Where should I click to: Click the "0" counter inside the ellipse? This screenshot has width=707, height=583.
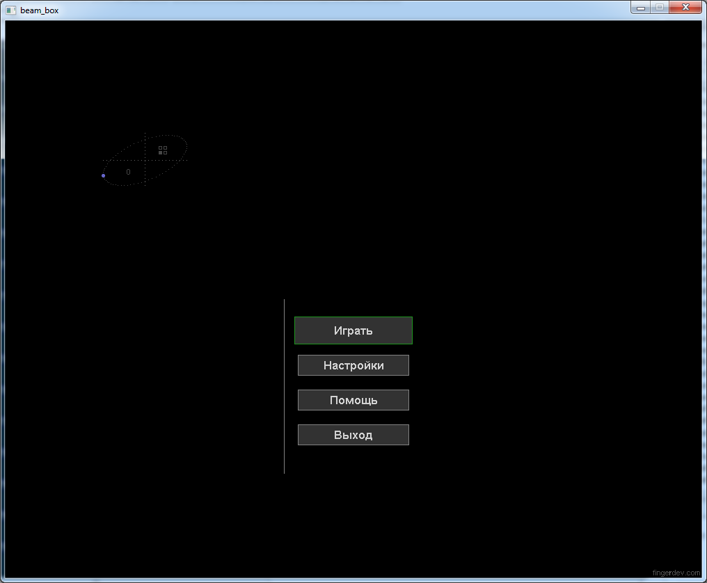coord(128,172)
